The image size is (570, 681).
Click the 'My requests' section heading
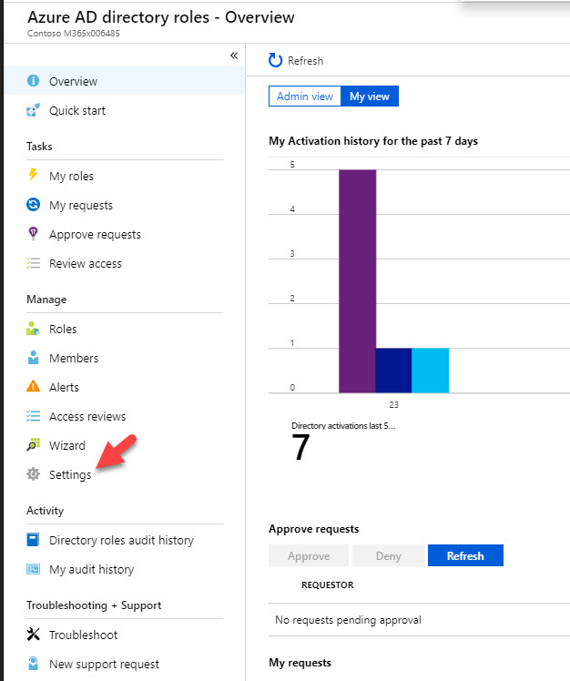tap(300, 663)
